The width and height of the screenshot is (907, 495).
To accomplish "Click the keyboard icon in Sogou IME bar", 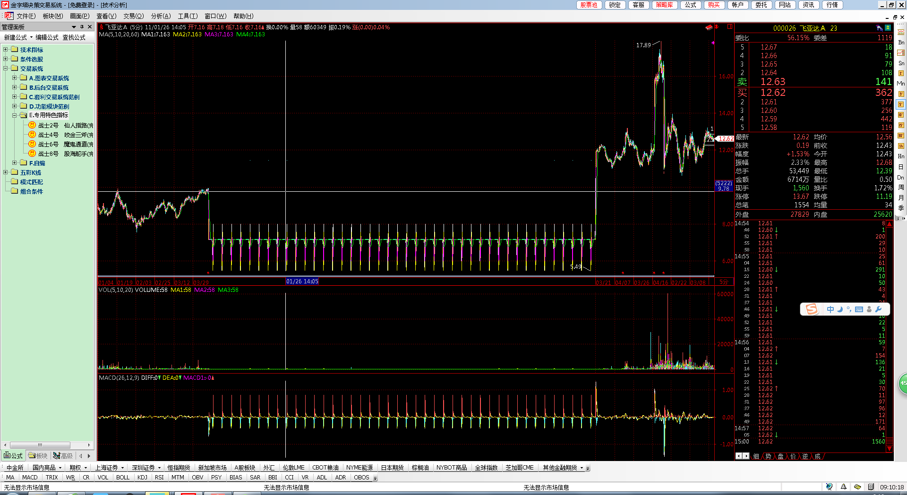I will coord(859,309).
